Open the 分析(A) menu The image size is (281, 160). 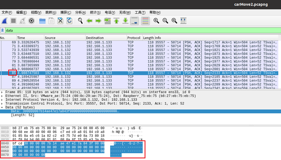pos(80,12)
